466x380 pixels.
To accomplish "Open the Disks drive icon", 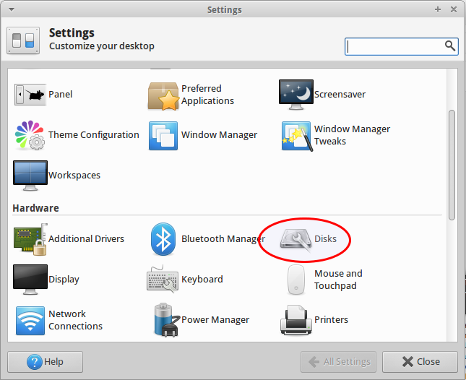I will click(x=296, y=239).
